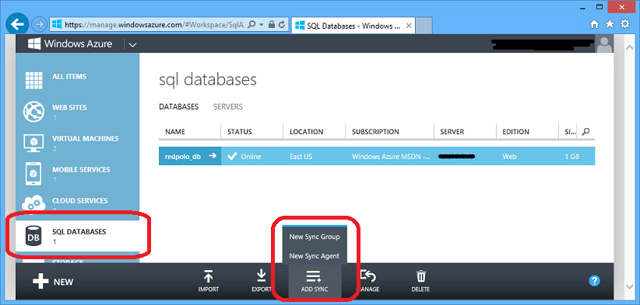Click the table search magnifier icon

click(585, 131)
